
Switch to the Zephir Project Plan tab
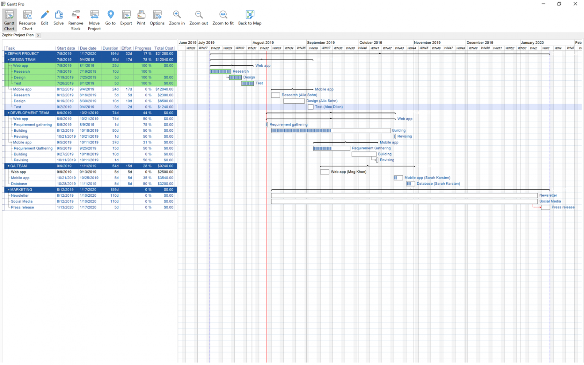pyautogui.click(x=18, y=35)
